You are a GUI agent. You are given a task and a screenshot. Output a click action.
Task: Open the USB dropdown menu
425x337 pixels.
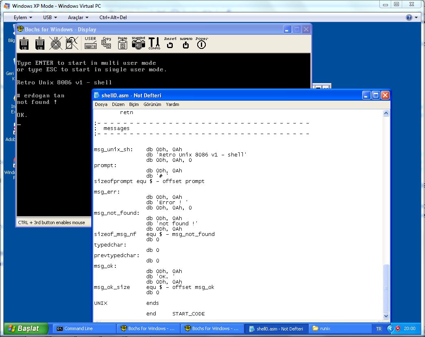(x=50, y=18)
